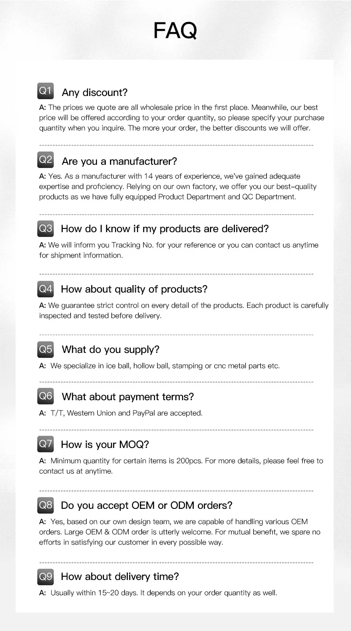Open "Do you accept OEM or ODM orders?"
Image resolution: width=351 pixels, height=631 pixels.
coord(146,506)
